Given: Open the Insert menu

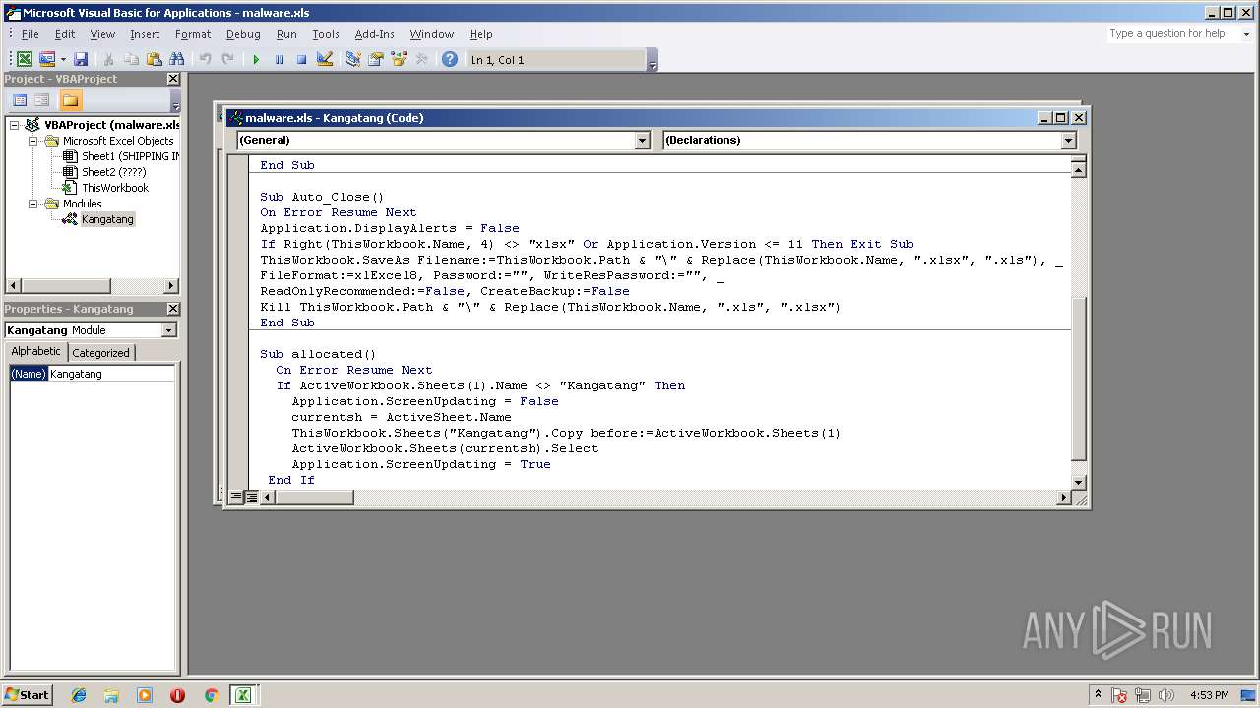Looking at the screenshot, I should pyautogui.click(x=145, y=34).
